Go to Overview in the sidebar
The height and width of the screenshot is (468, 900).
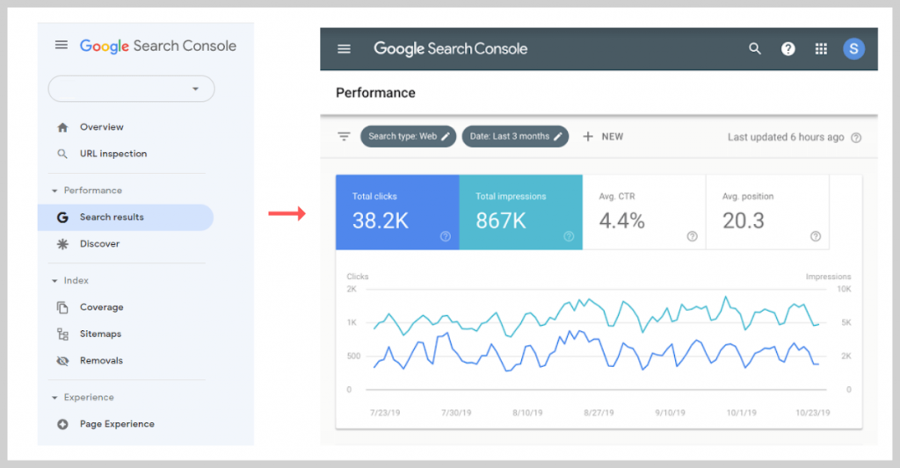(102, 126)
